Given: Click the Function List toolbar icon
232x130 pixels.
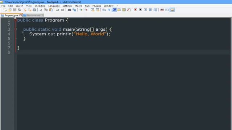Looking at the screenshot, I should coord(129,10).
